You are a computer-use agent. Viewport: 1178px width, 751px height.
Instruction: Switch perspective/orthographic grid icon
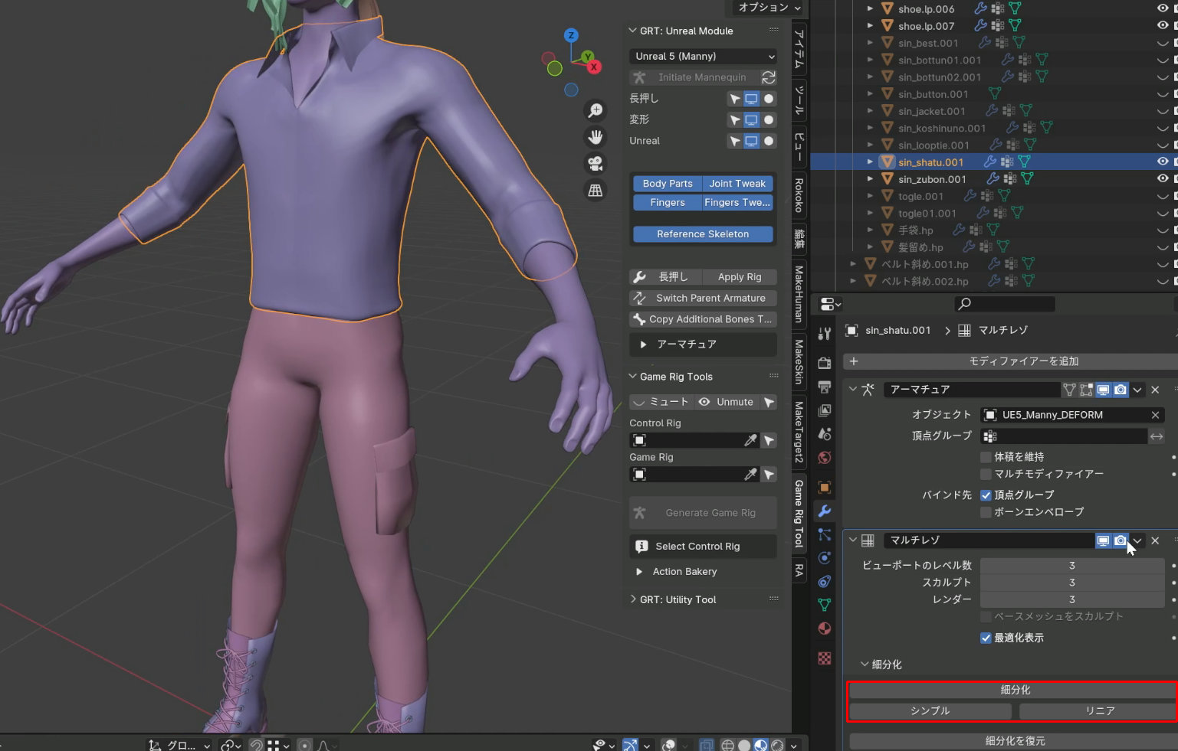(595, 191)
